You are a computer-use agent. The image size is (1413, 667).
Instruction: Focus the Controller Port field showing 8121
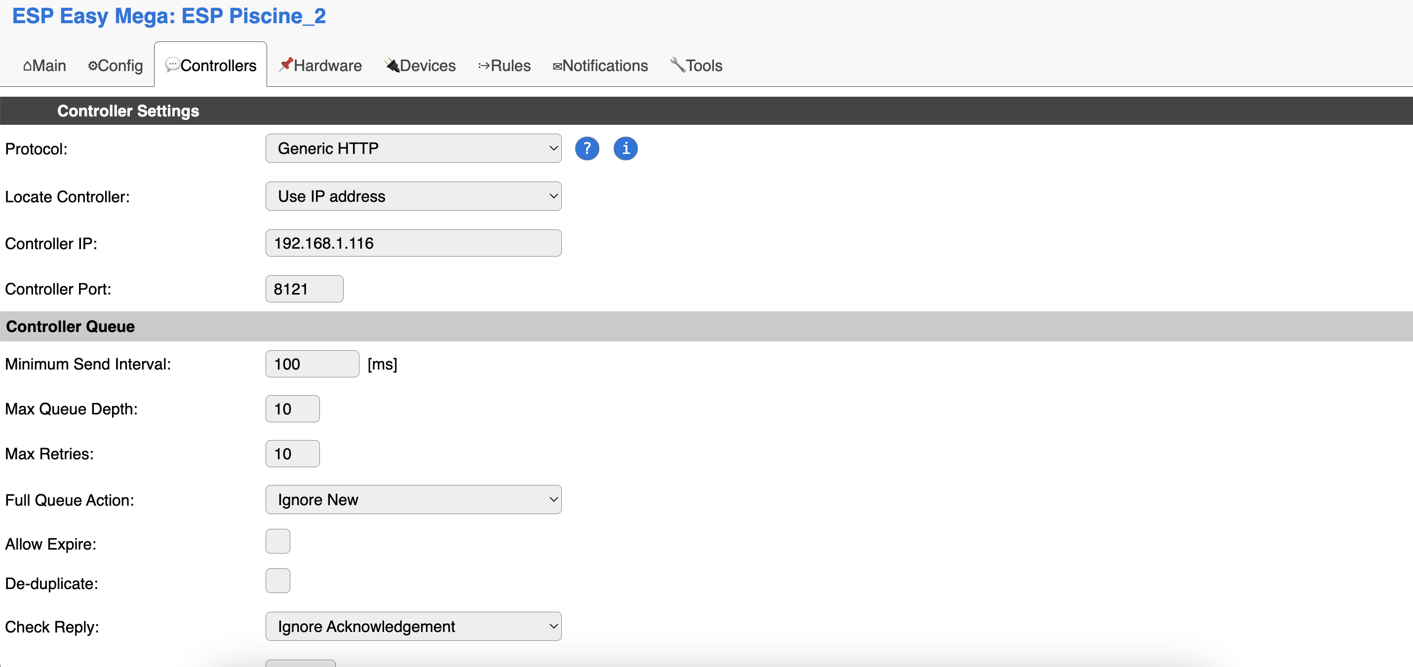[304, 289]
